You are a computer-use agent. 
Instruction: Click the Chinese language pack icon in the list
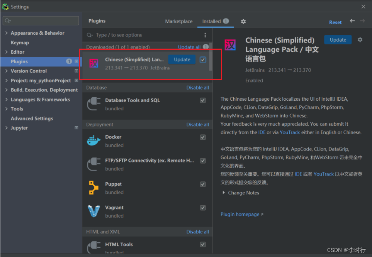click(x=94, y=63)
